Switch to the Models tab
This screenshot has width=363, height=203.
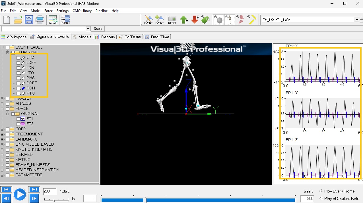tap(82, 37)
